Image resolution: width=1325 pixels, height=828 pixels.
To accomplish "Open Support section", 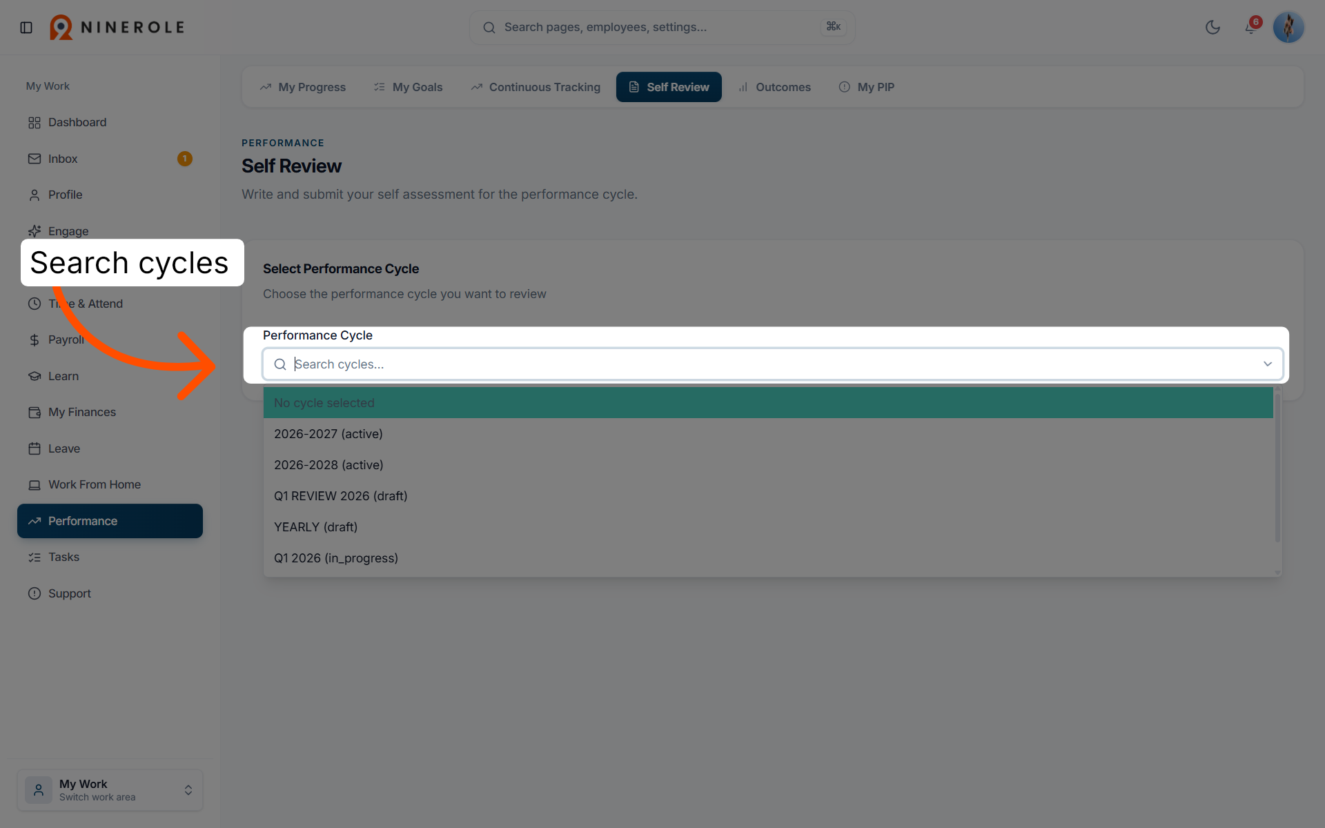I will point(110,593).
